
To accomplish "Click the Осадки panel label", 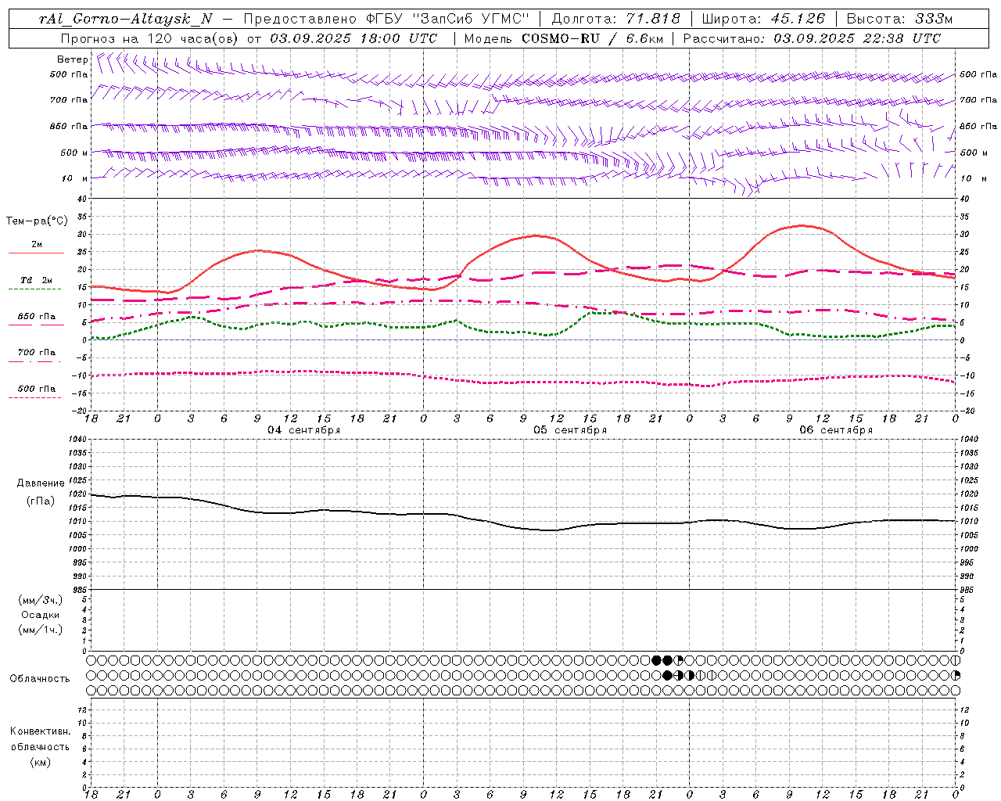I will (40, 615).
